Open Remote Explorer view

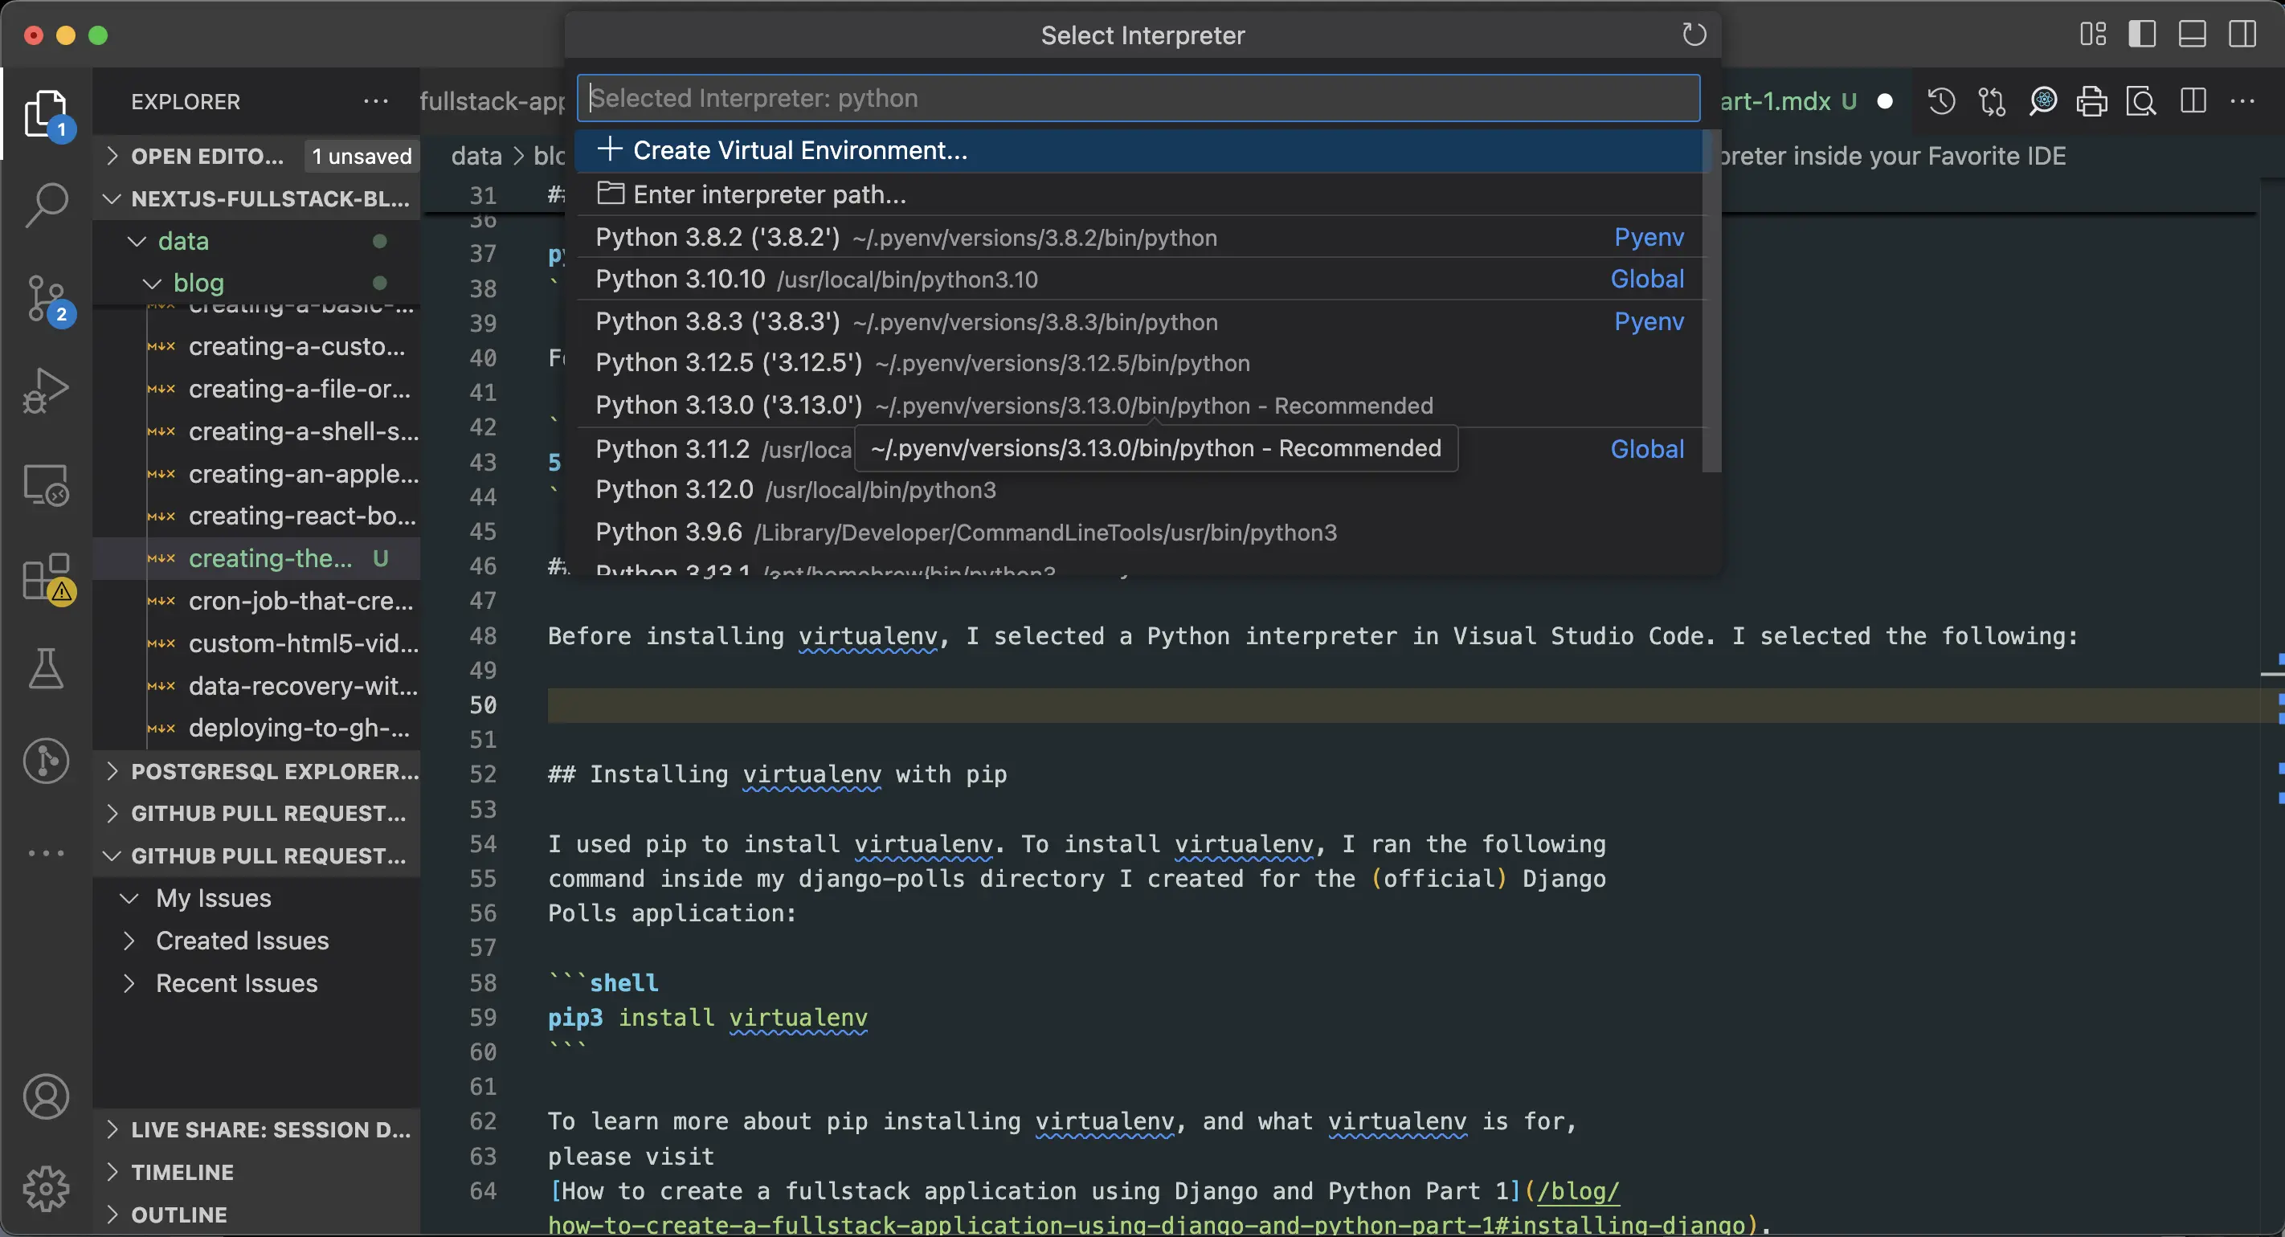(x=46, y=485)
